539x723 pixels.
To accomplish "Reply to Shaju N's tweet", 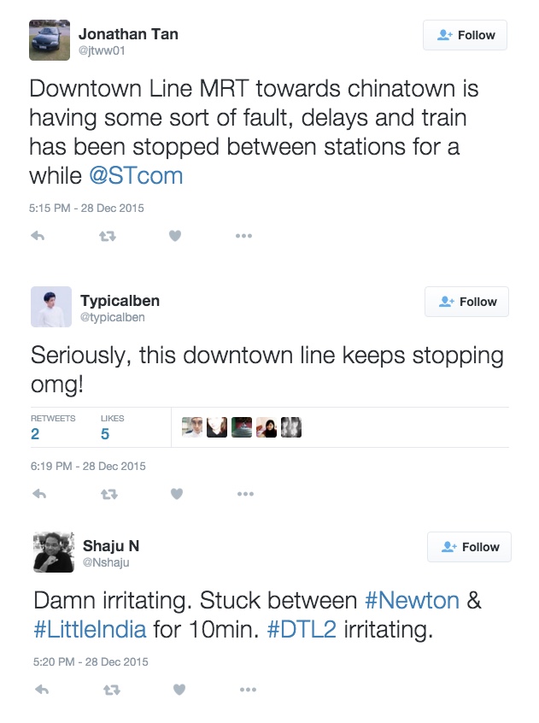I will (x=40, y=689).
